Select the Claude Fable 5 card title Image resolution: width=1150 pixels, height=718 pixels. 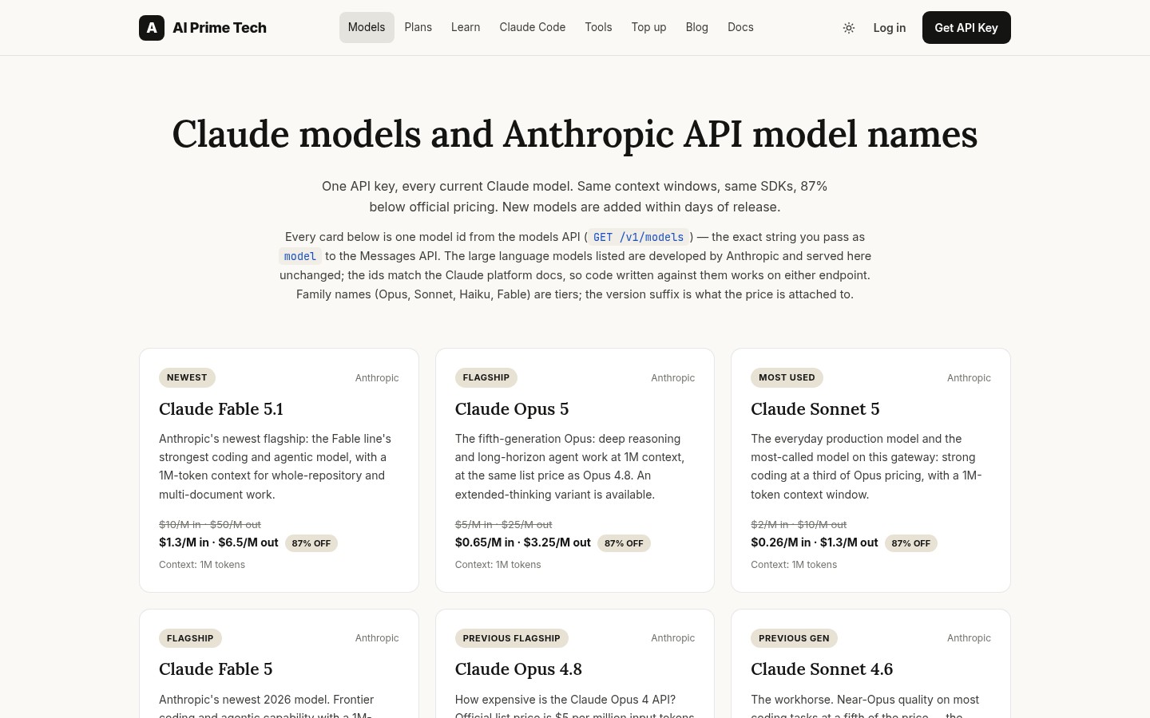pos(216,669)
